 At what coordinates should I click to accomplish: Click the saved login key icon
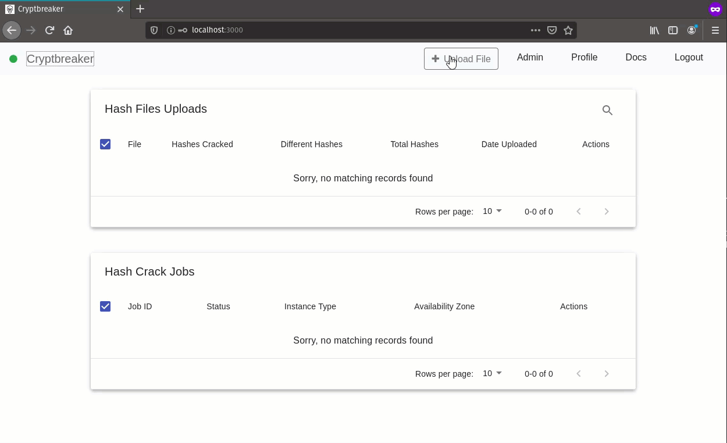pos(183,30)
